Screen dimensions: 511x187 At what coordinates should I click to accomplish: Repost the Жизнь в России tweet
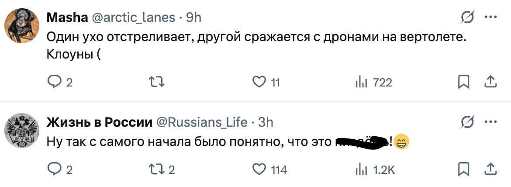click(156, 169)
